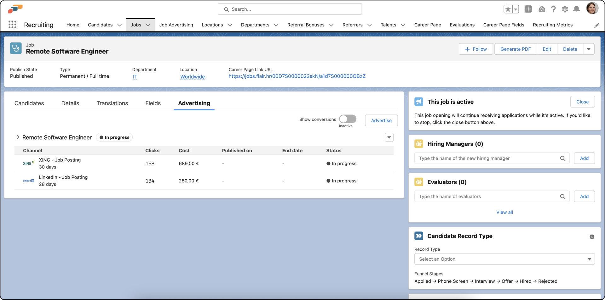Expand the Jobs nav dropdown chevron

click(148, 25)
